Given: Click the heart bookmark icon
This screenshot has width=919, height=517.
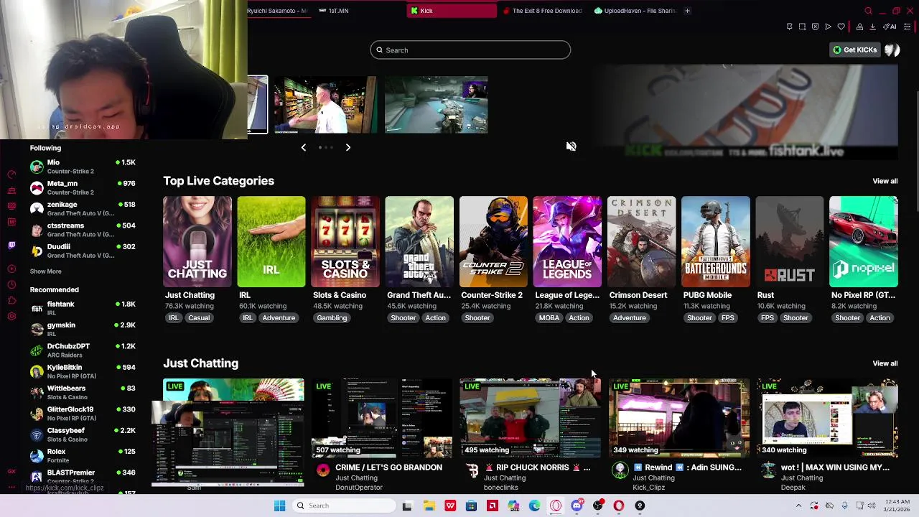Looking at the screenshot, I should pyautogui.click(x=841, y=27).
